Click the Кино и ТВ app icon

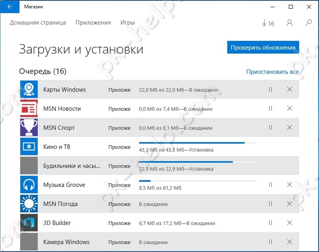(x=29, y=147)
